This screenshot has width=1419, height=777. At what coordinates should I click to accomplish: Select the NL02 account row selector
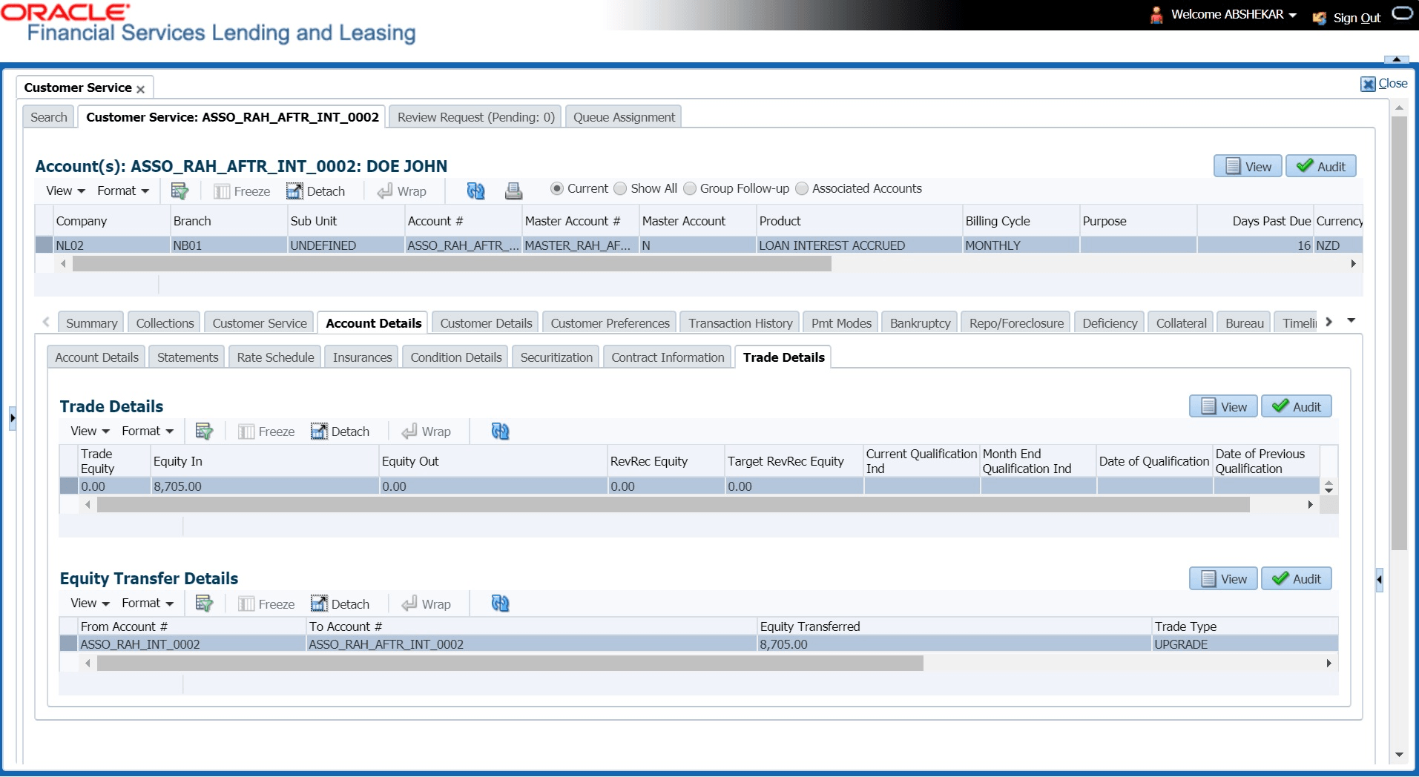click(44, 245)
